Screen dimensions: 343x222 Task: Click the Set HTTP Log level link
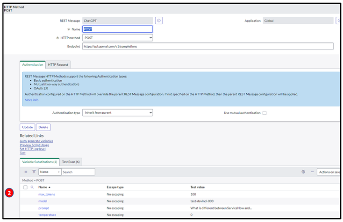[33, 149]
